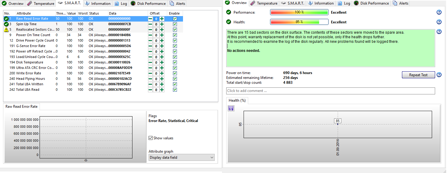Click the minus offset icon for Spin Up Time
The image size is (447, 173).
pyautogui.click(x=150, y=24)
